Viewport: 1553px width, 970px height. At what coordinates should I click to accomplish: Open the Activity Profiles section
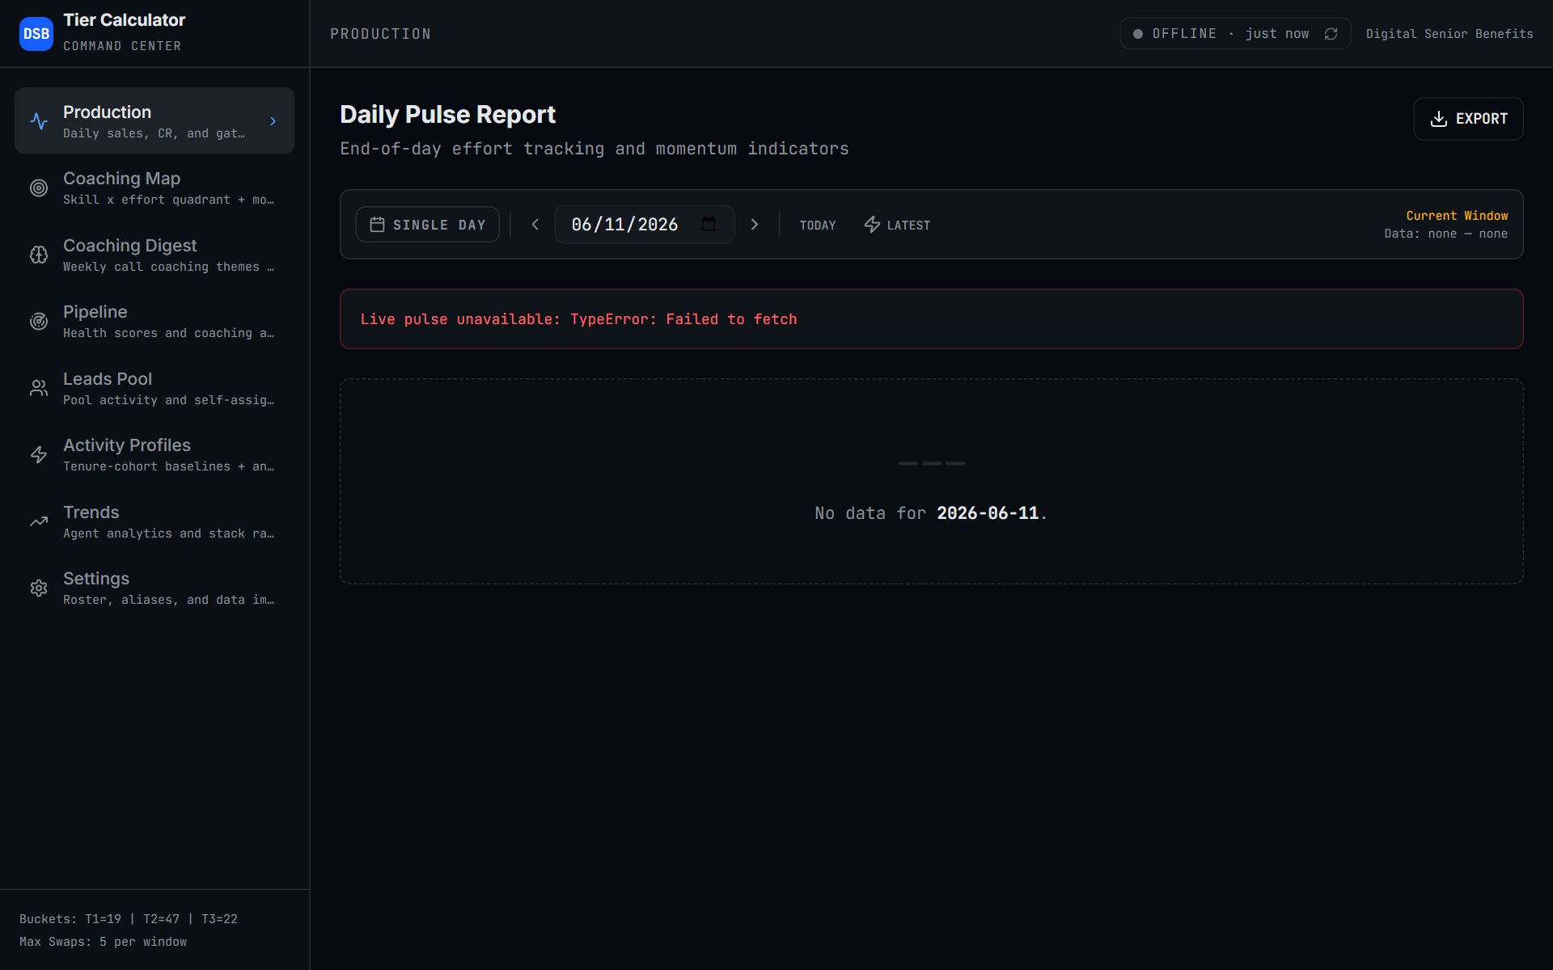(x=154, y=454)
